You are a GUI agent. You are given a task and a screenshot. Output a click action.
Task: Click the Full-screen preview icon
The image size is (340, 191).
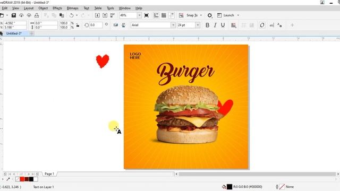pyautogui.click(x=147, y=15)
